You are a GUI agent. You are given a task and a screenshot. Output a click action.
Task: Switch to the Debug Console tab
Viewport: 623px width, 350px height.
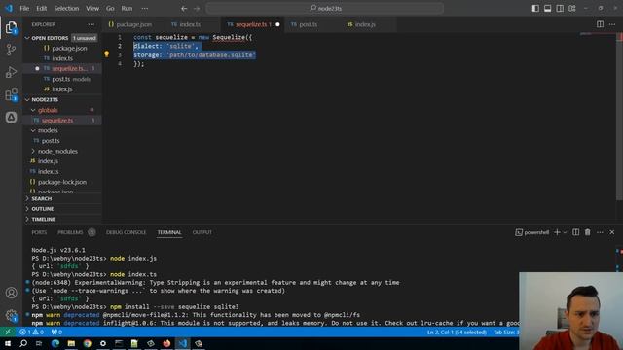pos(126,232)
